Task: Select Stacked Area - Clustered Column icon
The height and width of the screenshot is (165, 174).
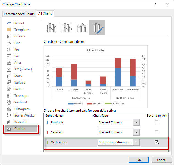Action: coord(82,27)
